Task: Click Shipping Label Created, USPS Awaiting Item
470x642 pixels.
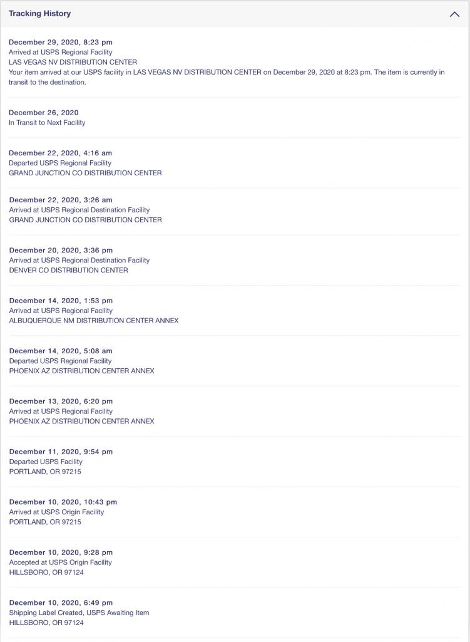Action: (x=79, y=613)
